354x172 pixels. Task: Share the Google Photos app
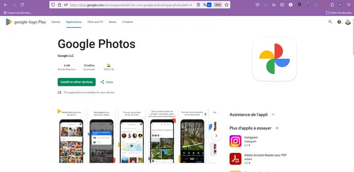[x=107, y=82]
